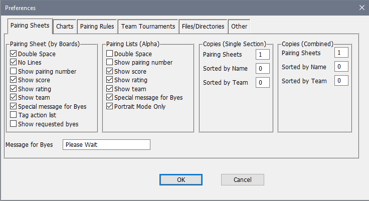This screenshot has height=201, width=369.
Task: Click Single Section Pairing Sheets copies field
Action: [263, 55]
